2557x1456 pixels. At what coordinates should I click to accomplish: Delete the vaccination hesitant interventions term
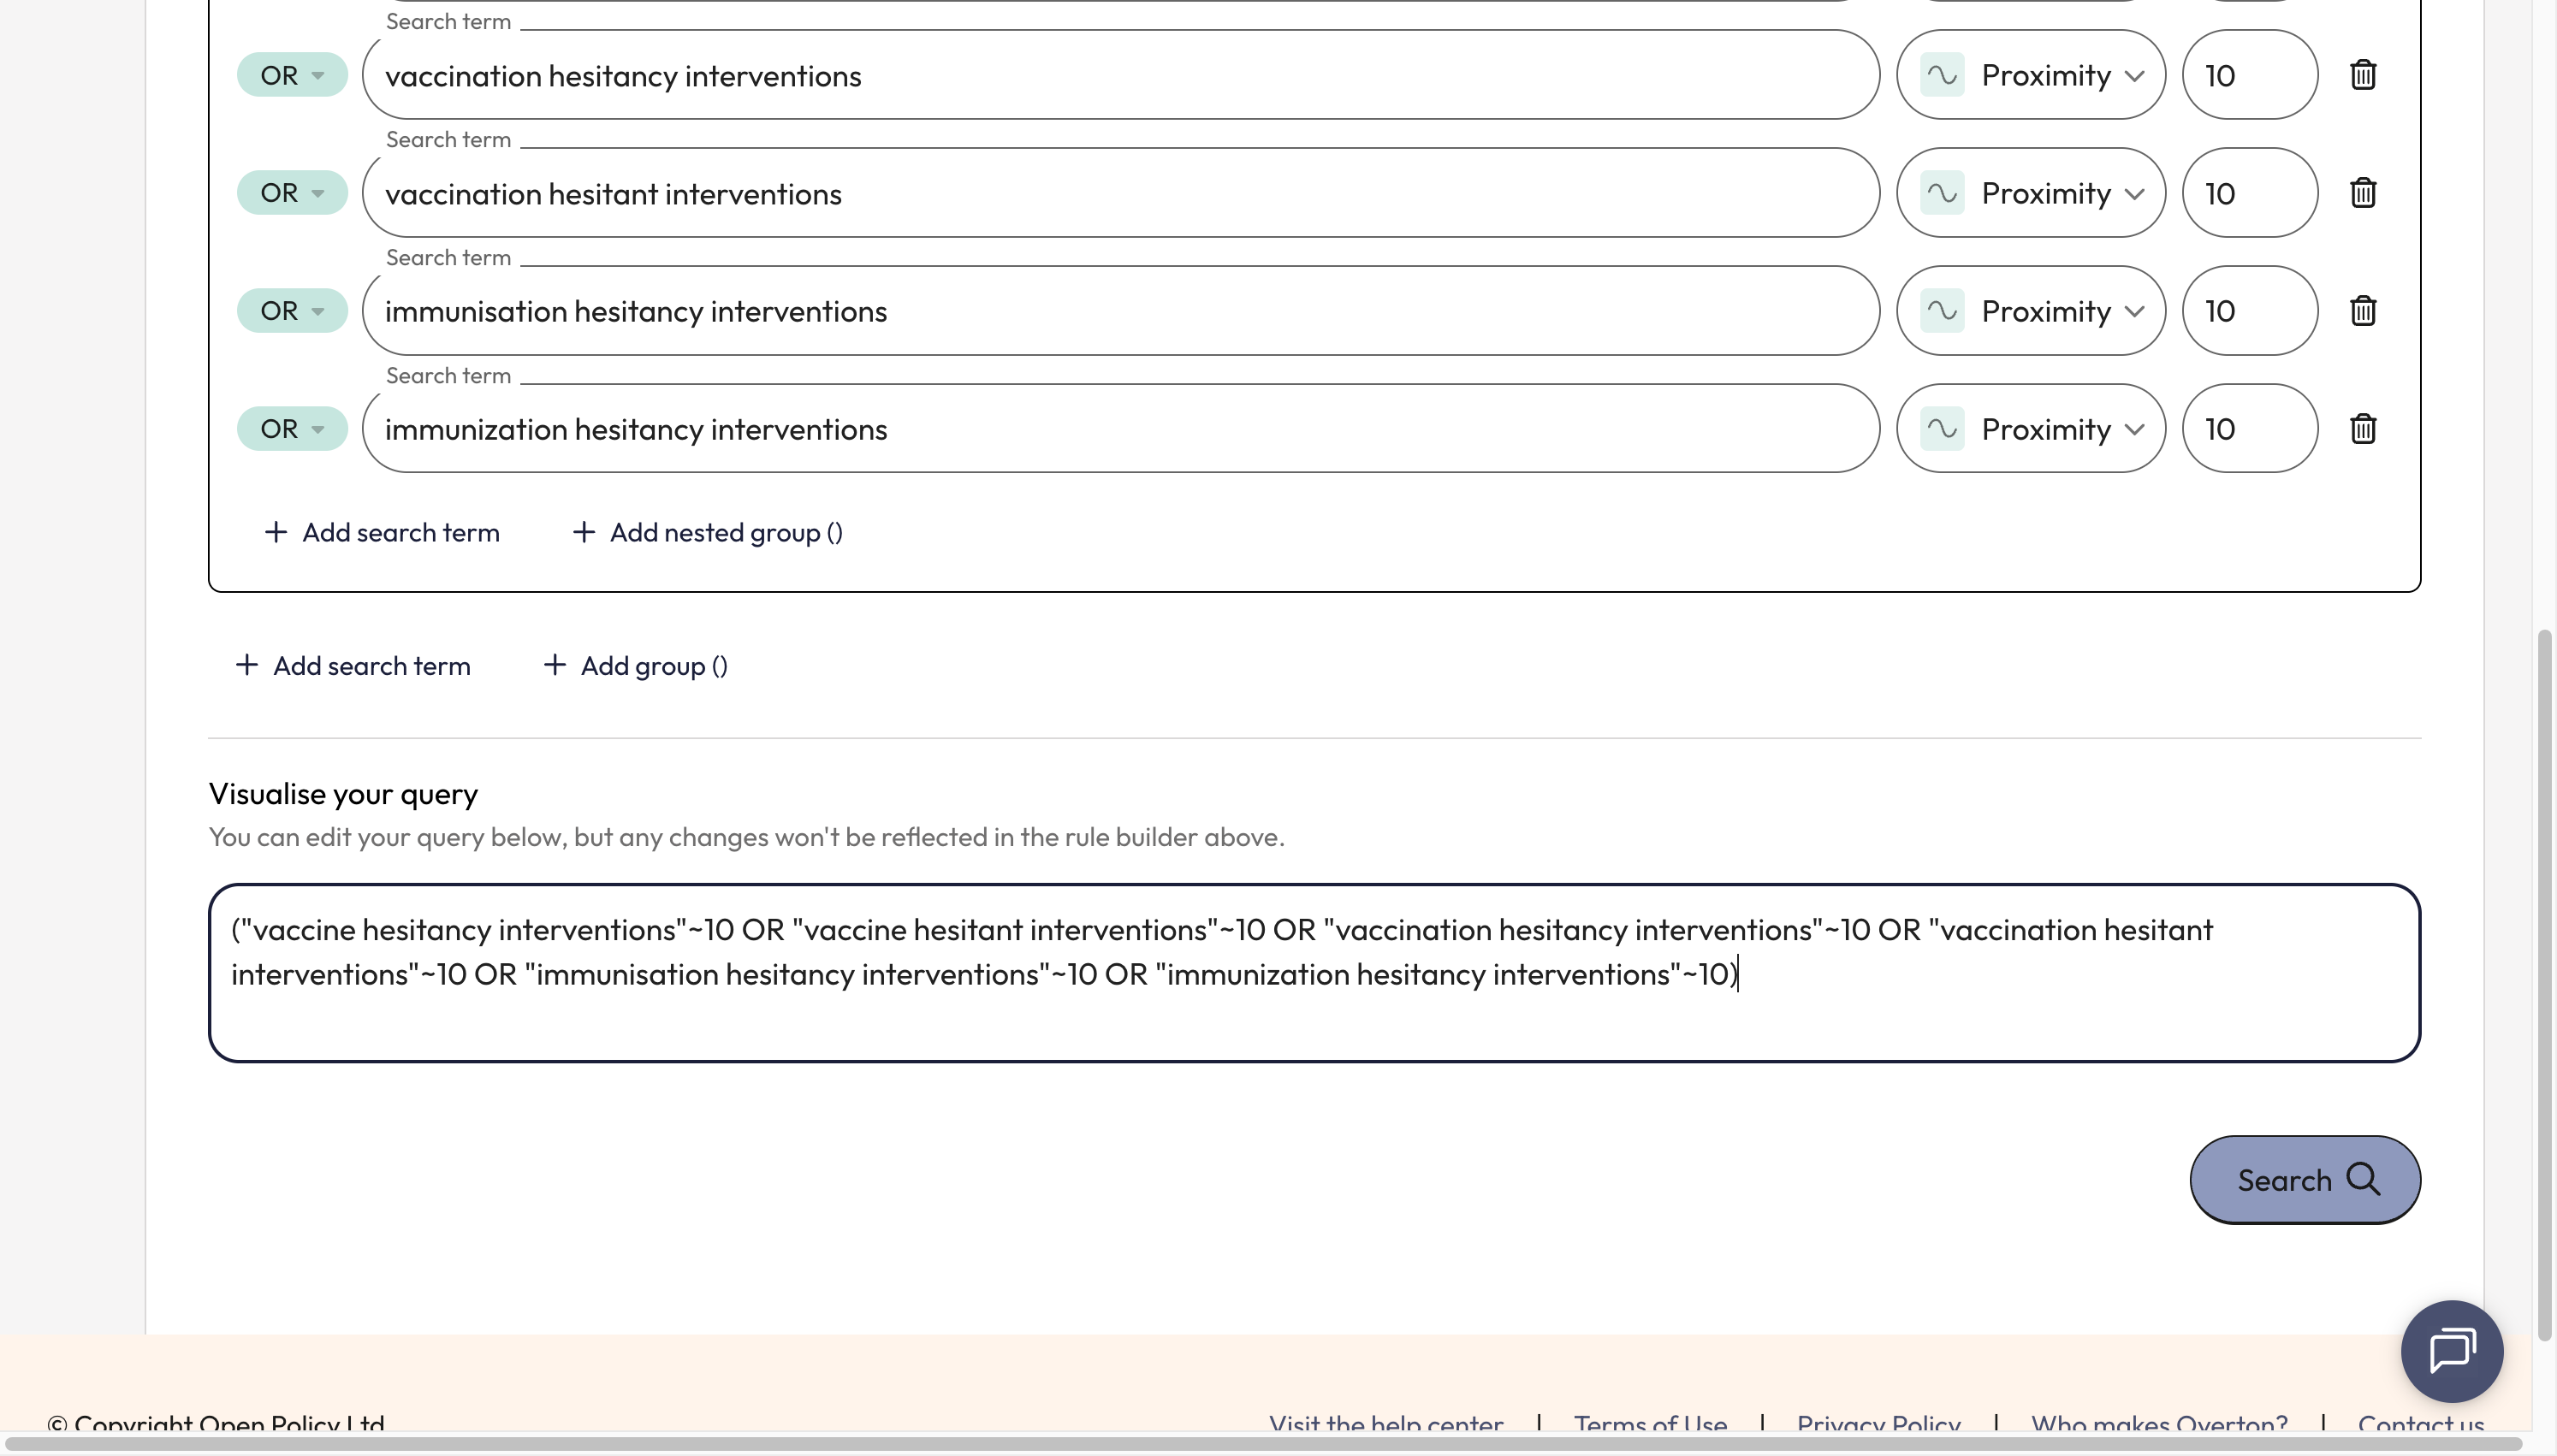pos(2362,193)
